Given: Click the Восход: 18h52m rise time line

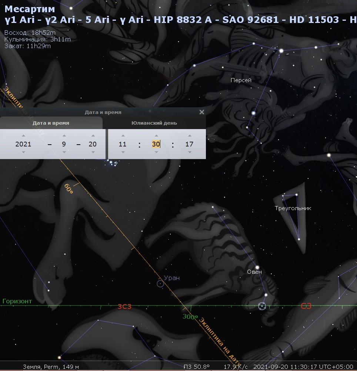Looking at the screenshot, I should coord(30,33).
